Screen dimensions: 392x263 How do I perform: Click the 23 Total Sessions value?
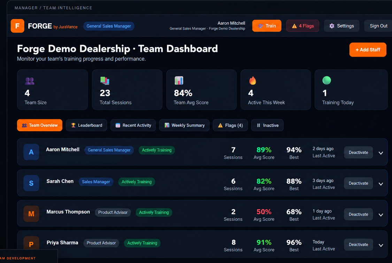[105, 93]
